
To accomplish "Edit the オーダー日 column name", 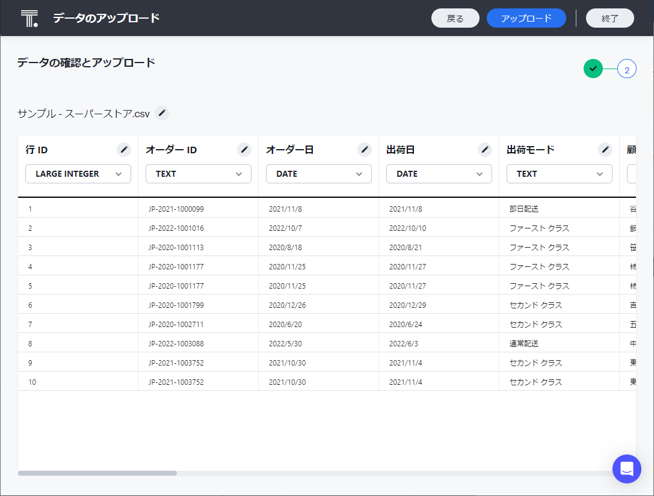I will click(x=365, y=150).
